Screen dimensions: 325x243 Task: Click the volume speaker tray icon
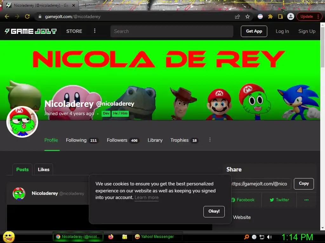coord(269,237)
